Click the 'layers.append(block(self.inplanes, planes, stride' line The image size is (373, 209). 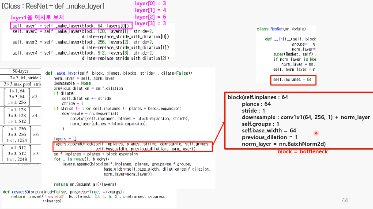point(132,144)
